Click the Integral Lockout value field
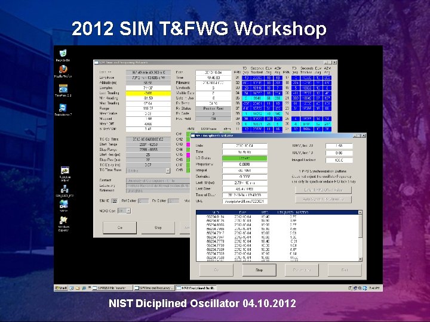 coord(339,160)
